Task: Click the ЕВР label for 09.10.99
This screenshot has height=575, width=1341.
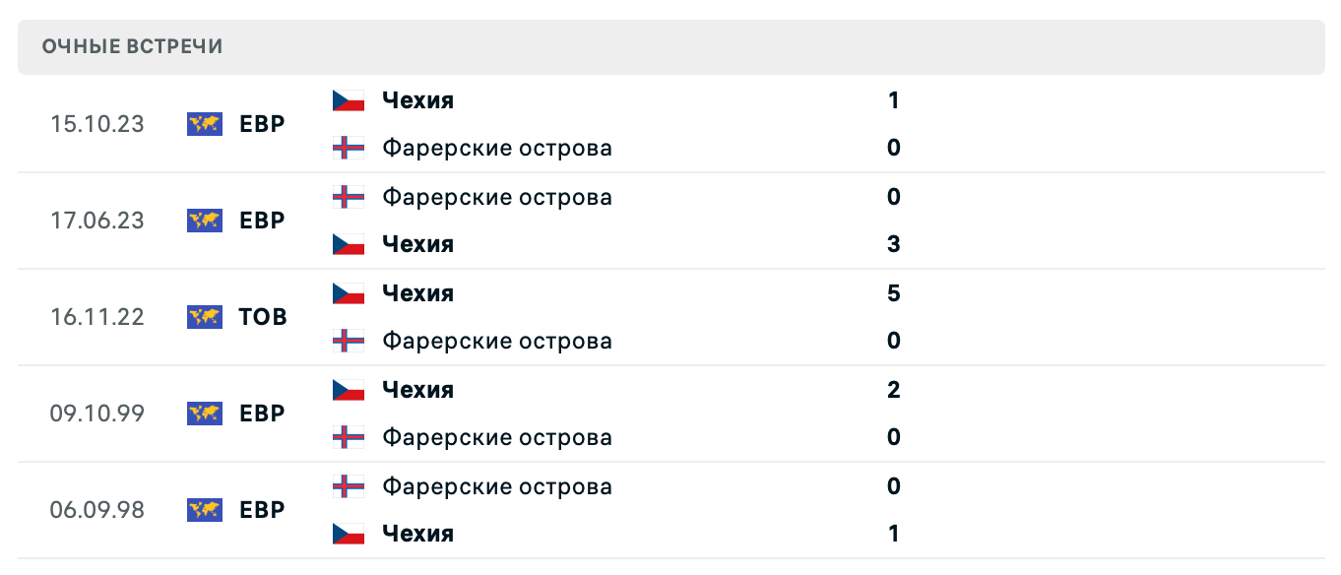Action: pos(262,414)
